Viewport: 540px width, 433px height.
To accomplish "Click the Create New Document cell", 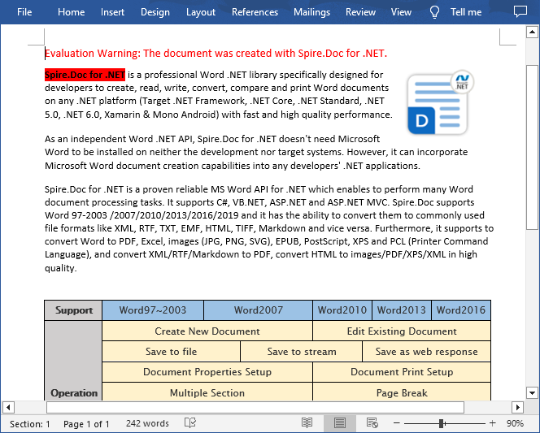I will tap(207, 331).
